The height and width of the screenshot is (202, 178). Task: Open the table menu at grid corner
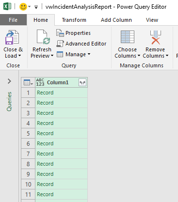[28, 82]
